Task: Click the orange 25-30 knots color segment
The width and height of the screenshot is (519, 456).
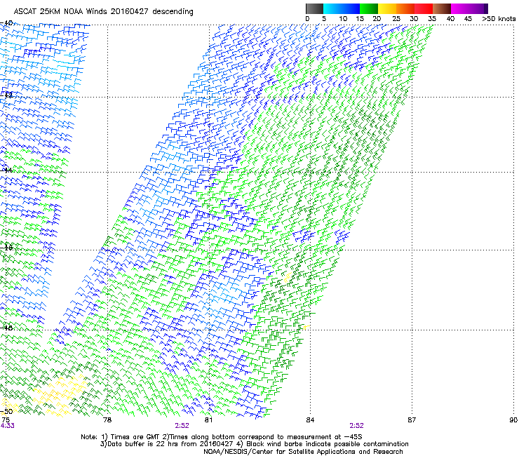Action: pyautogui.click(x=405, y=8)
